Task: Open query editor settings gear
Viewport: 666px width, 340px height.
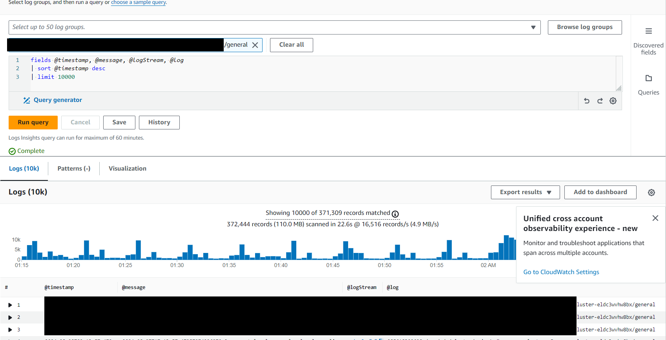Action: click(x=613, y=101)
